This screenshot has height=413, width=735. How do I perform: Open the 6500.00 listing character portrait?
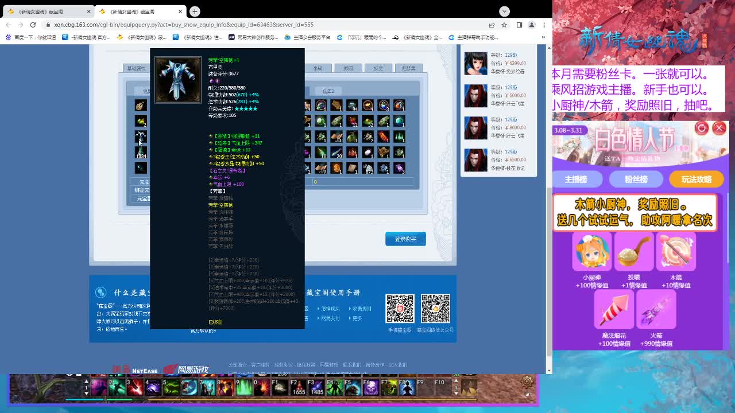(x=475, y=160)
